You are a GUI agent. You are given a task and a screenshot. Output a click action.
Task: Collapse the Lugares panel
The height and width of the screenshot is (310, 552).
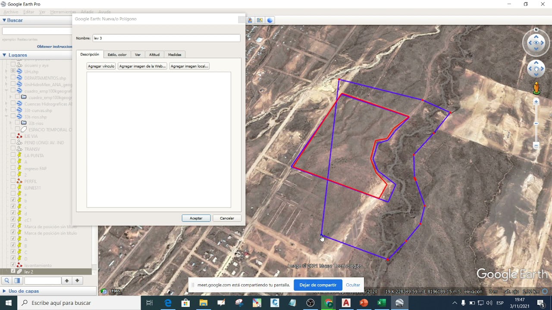pos(4,55)
